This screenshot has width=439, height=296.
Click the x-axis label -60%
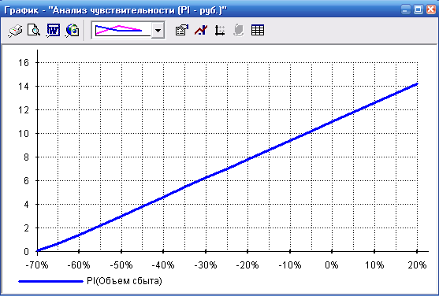(x=79, y=265)
